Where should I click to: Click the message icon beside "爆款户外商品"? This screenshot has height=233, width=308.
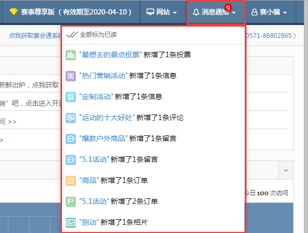[71, 138]
